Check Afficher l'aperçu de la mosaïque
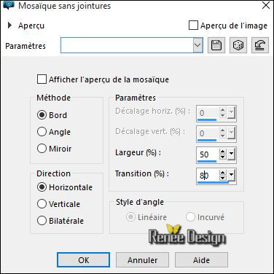Viewport: 274px width, 274px height. 42,79
